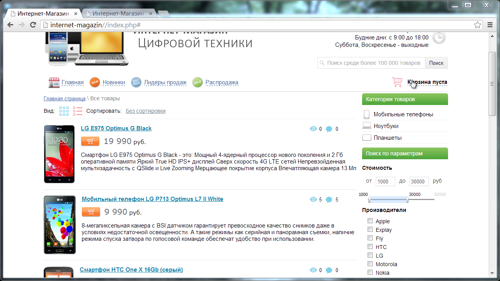Open the Распродажа menu link
The image size is (500, 281).
[222, 82]
